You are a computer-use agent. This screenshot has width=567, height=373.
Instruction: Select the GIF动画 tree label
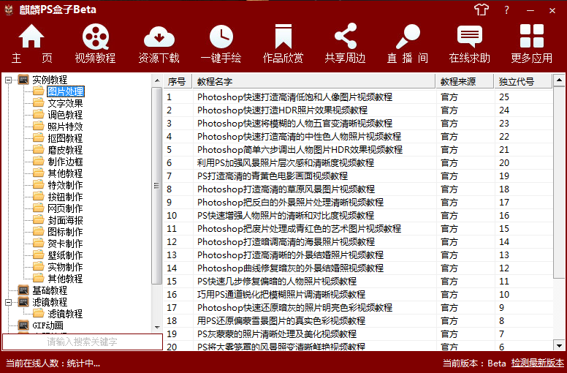point(47,325)
